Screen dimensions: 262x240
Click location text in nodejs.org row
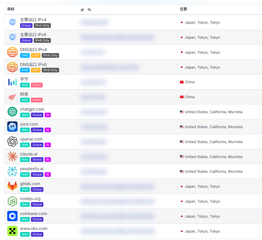(202, 201)
